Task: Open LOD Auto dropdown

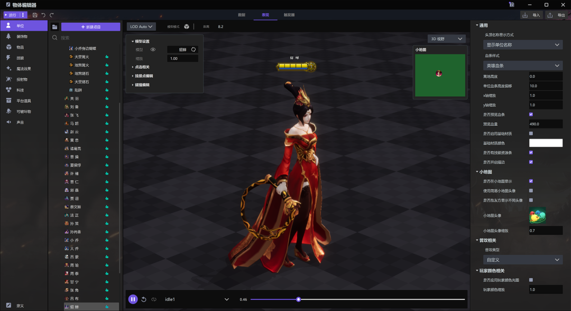Action: pos(141,26)
